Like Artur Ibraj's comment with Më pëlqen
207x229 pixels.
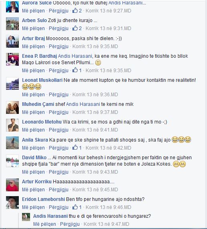click(33, 47)
